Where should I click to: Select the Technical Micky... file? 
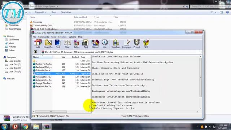coord(61,67)
